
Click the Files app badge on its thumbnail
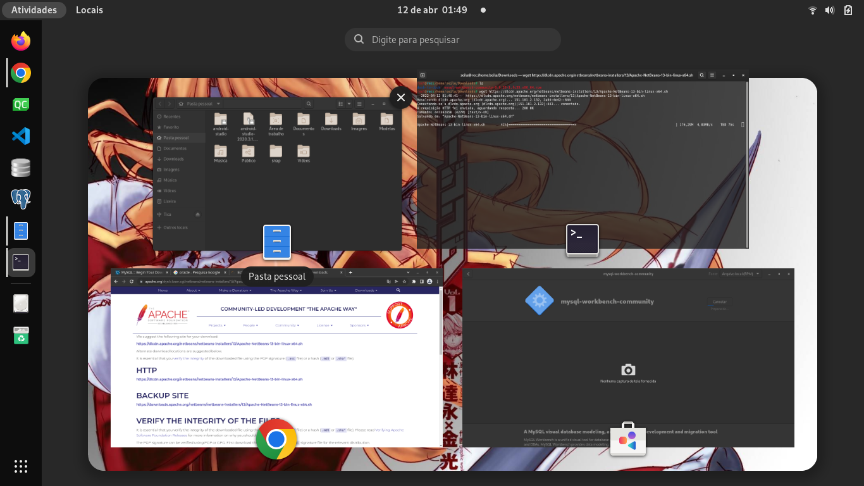(277, 242)
